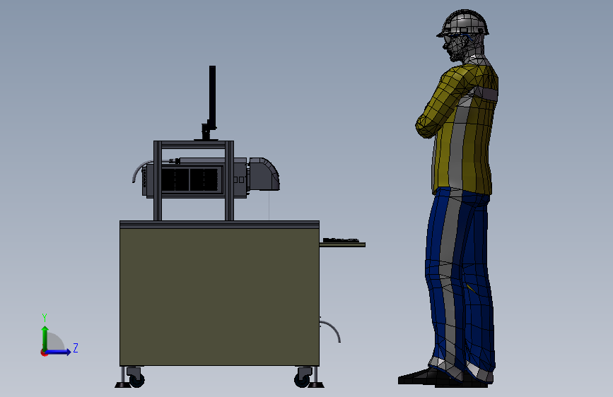Select the left caster wheel
Screen dimensions: 613x397
pos(136,379)
